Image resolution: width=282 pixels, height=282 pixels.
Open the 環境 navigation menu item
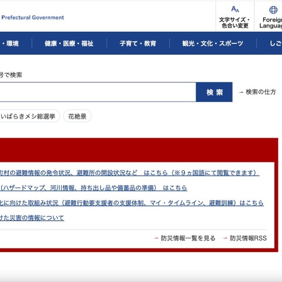(10, 43)
